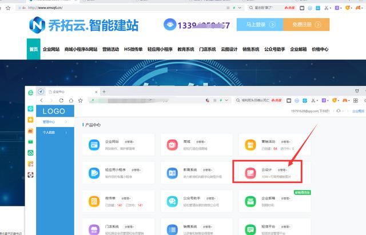Click 去管理 button next to 企业邮箱
Screen dimensions: 366x235
(x=285, y=198)
